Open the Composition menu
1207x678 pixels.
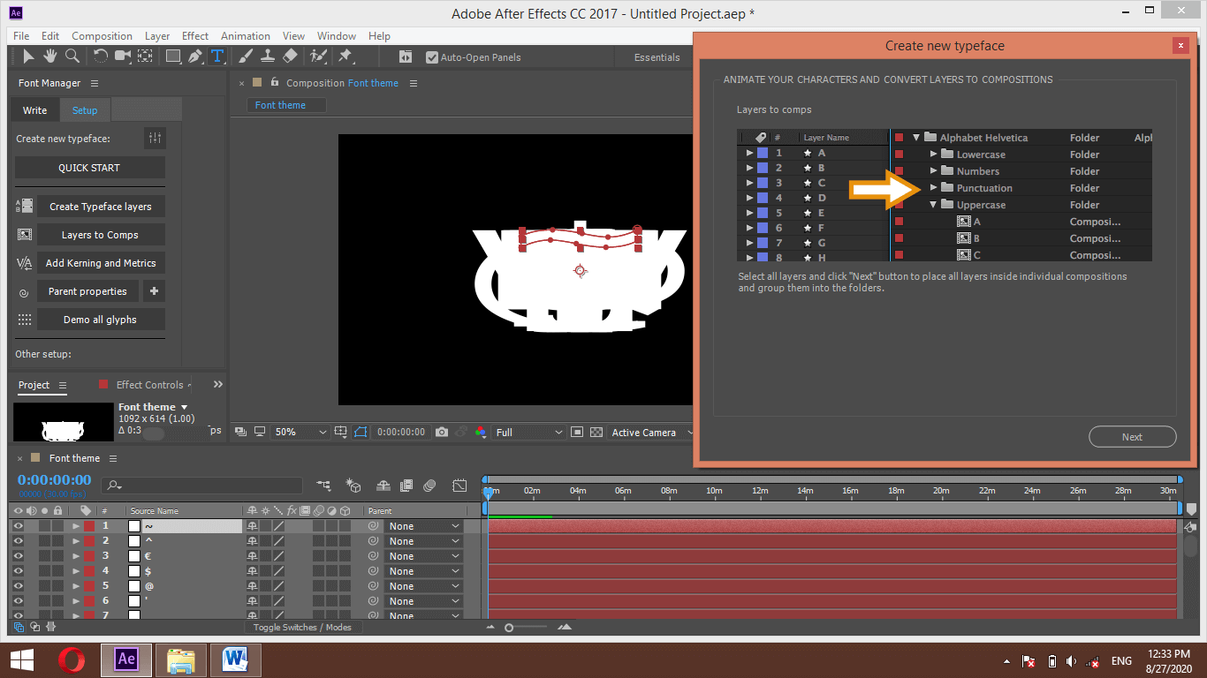[x=102, y=36]
